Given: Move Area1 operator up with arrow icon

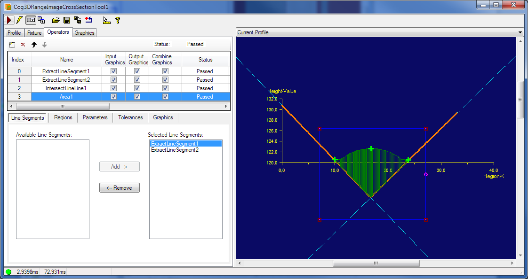Looking at the screenshot, I should (33, 44).
